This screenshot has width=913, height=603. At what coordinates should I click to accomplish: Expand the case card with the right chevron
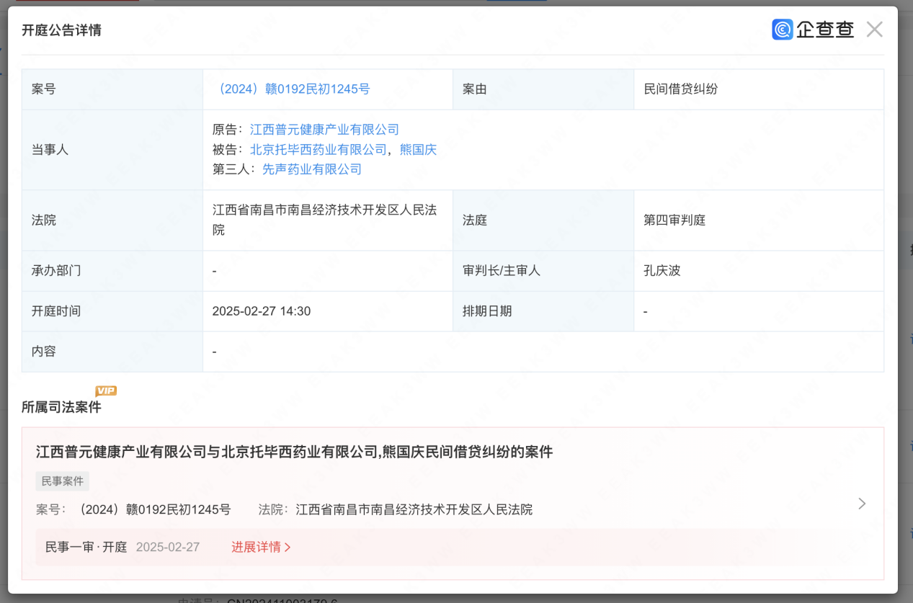click(861, 504)
